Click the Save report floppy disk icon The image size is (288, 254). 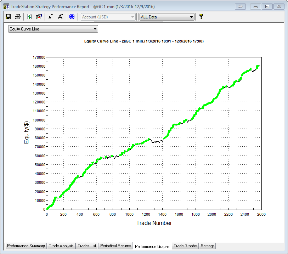8,17
